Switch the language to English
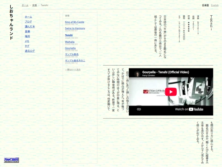The height and width of the screenshot is (167, 222). click(215, 5)
